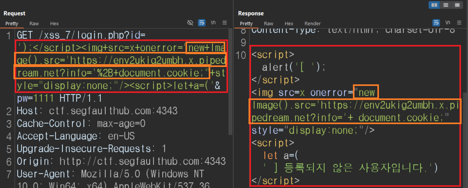The height and width of the screenshot is (188, 468).
Task: Click the Host: ctf.segfaulthub.com:4343 header
Action: [97, 111]
